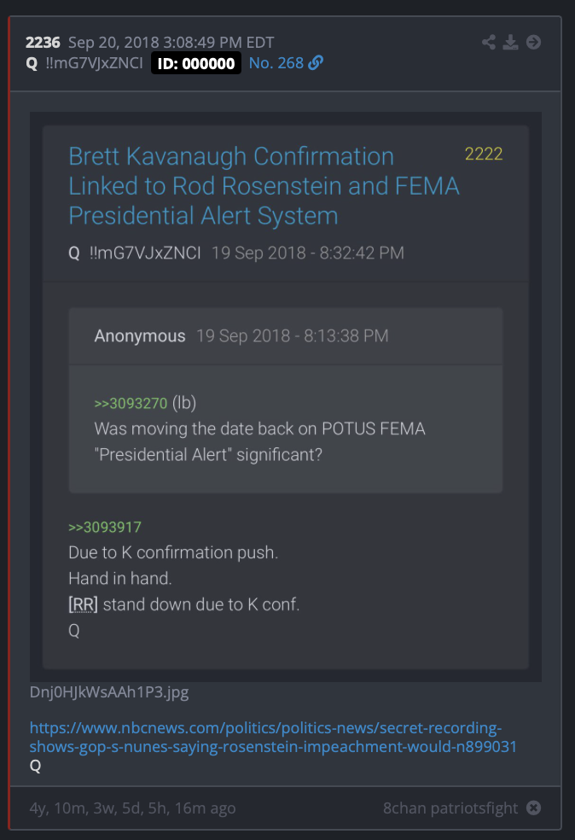
Task: Click the Sep 20, 2018 timestamp
Action: pos(171,43)
